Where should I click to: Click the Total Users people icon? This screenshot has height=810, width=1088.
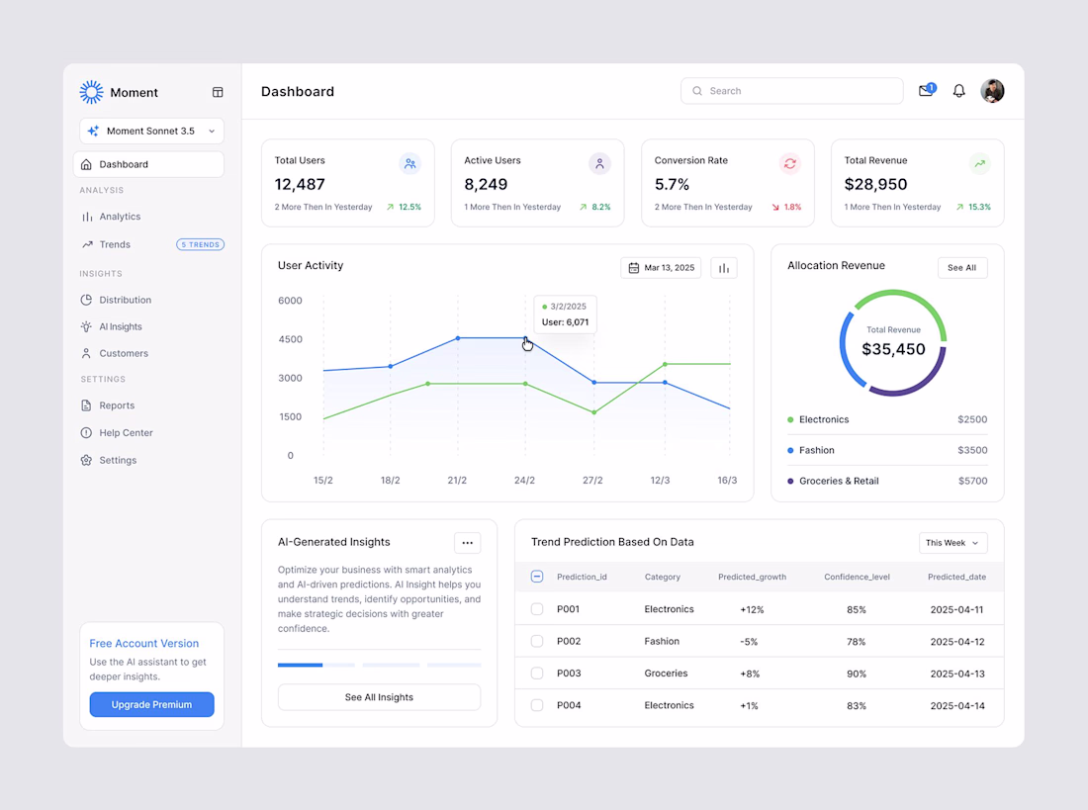[x=410, y=164]
